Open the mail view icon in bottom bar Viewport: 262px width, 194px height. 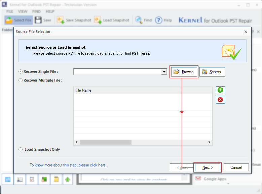[8, 180]
